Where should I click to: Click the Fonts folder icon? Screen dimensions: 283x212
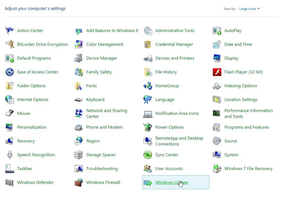tap(78, 86)
